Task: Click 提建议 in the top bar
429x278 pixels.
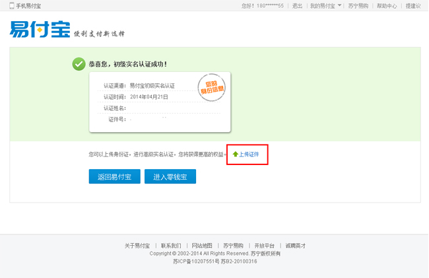Action: pos(413,5)
